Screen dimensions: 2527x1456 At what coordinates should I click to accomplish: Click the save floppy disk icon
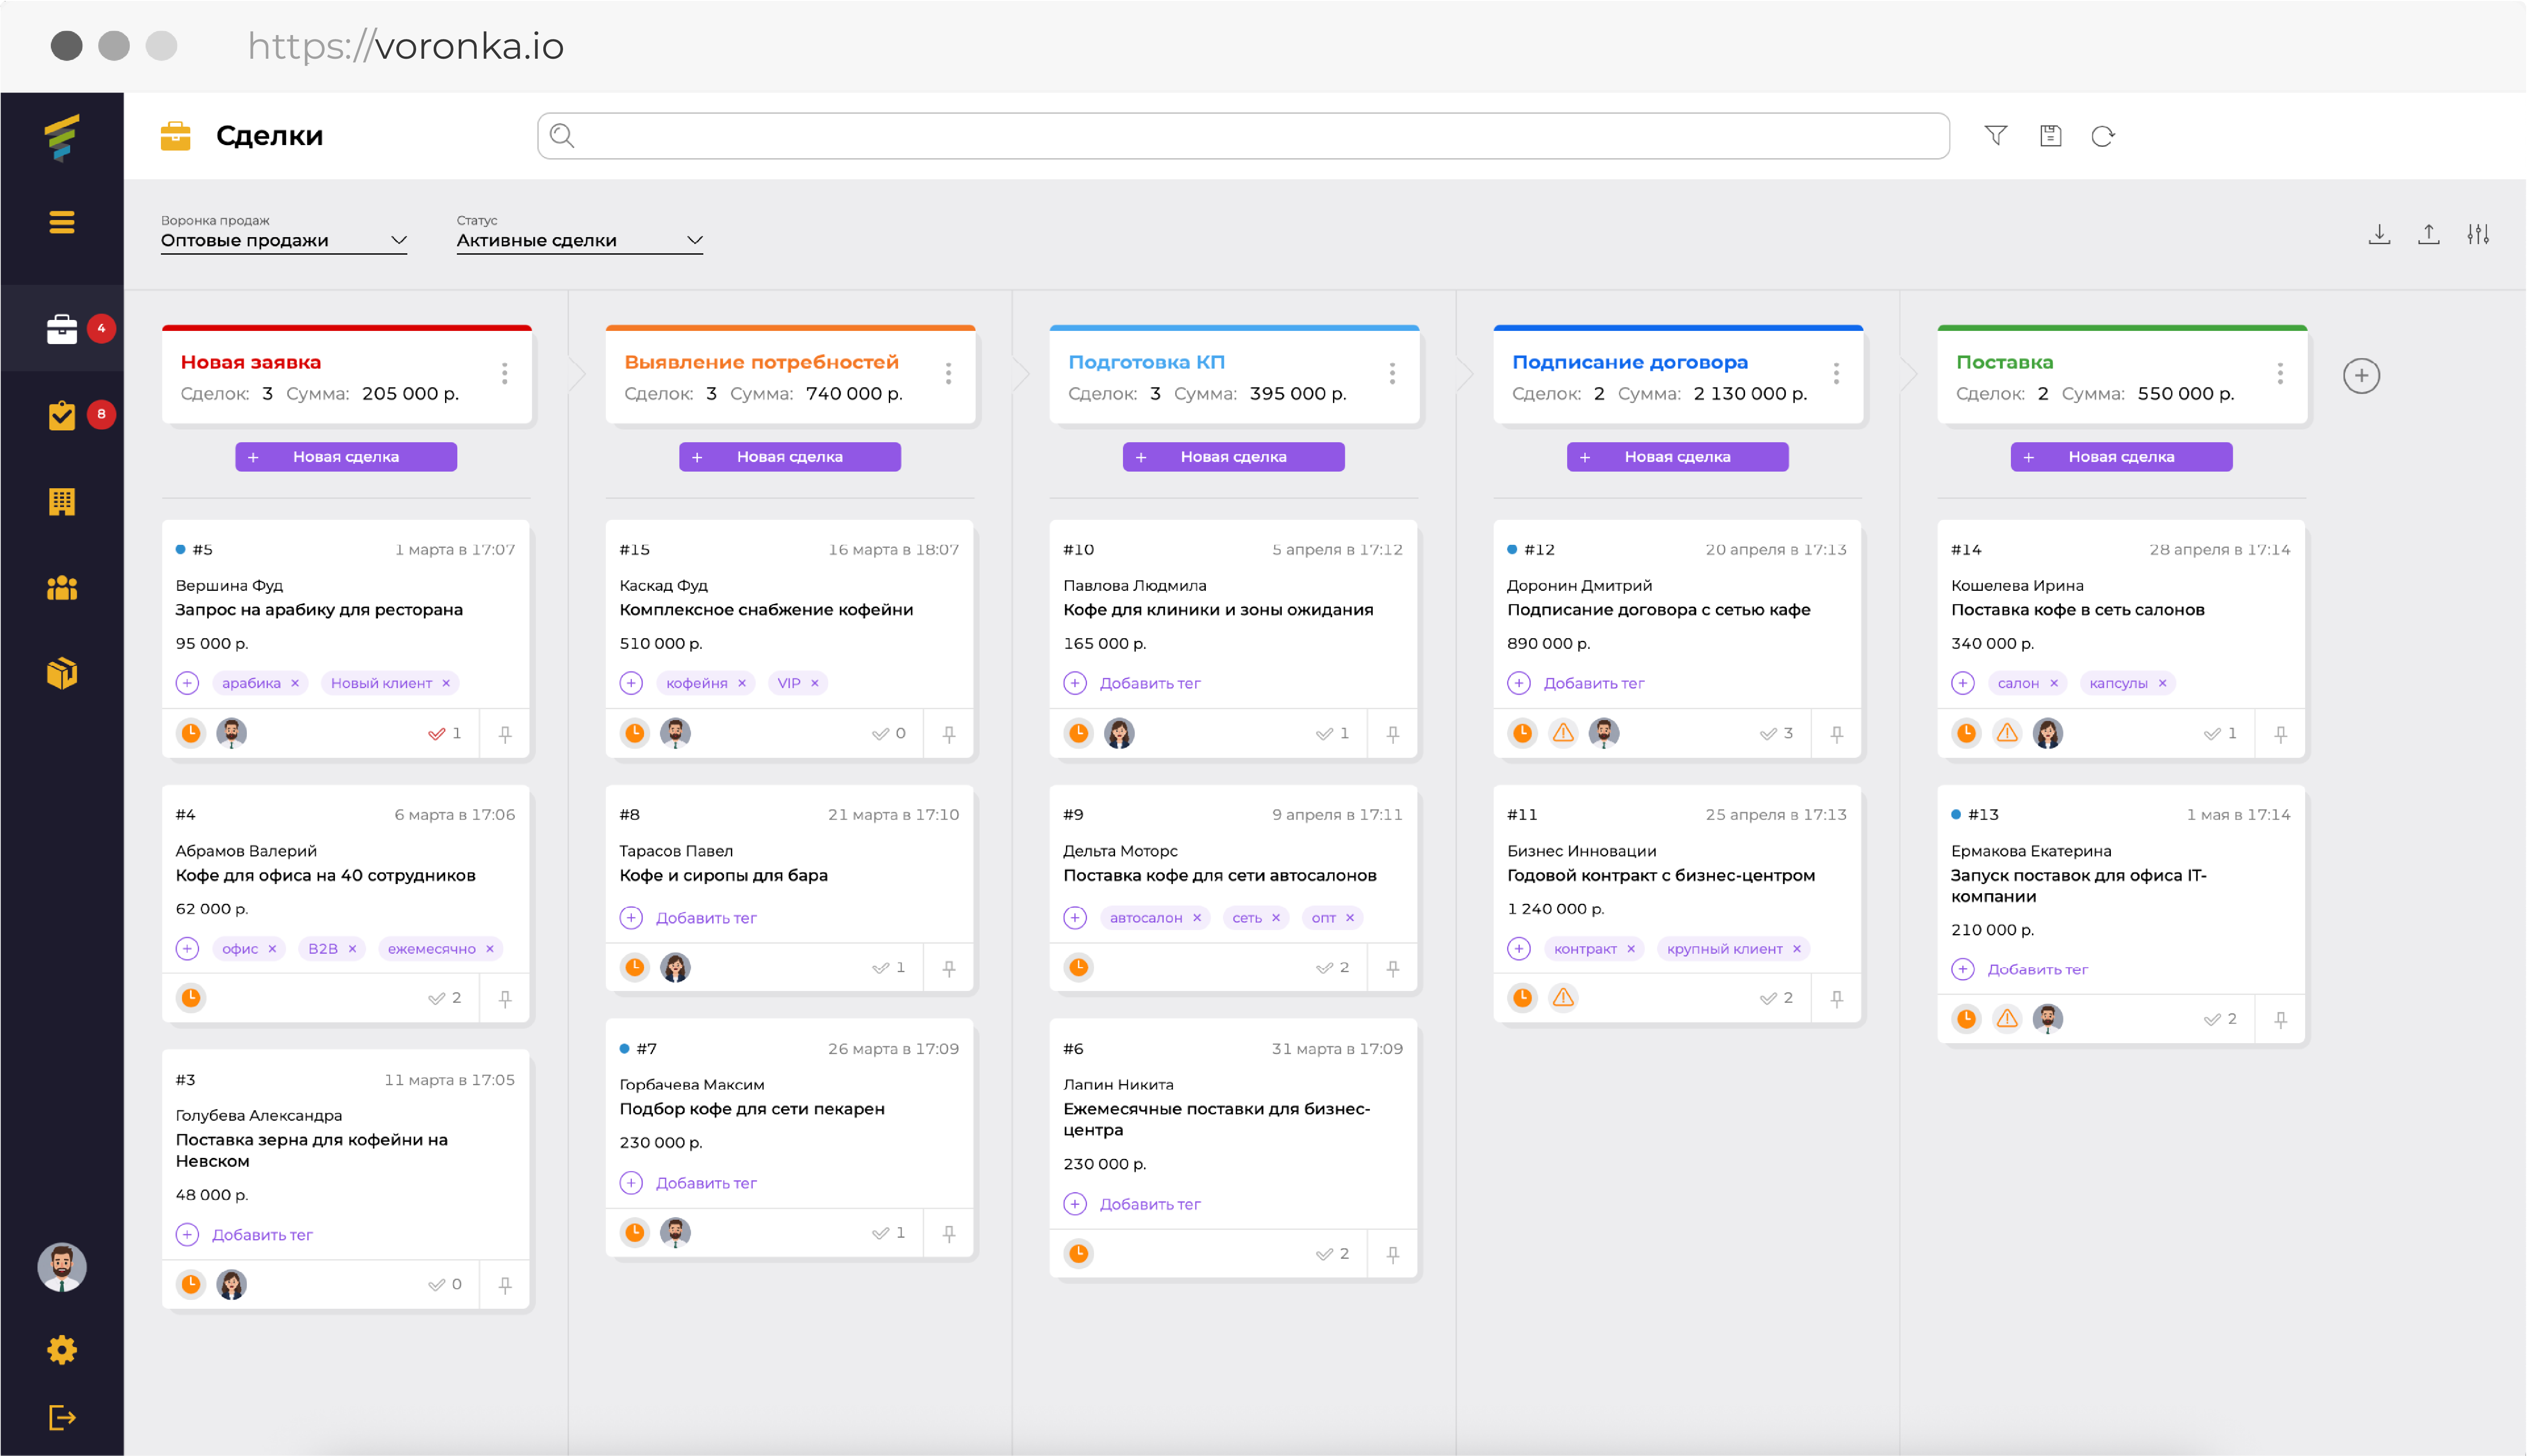[x=2050, y=136]
